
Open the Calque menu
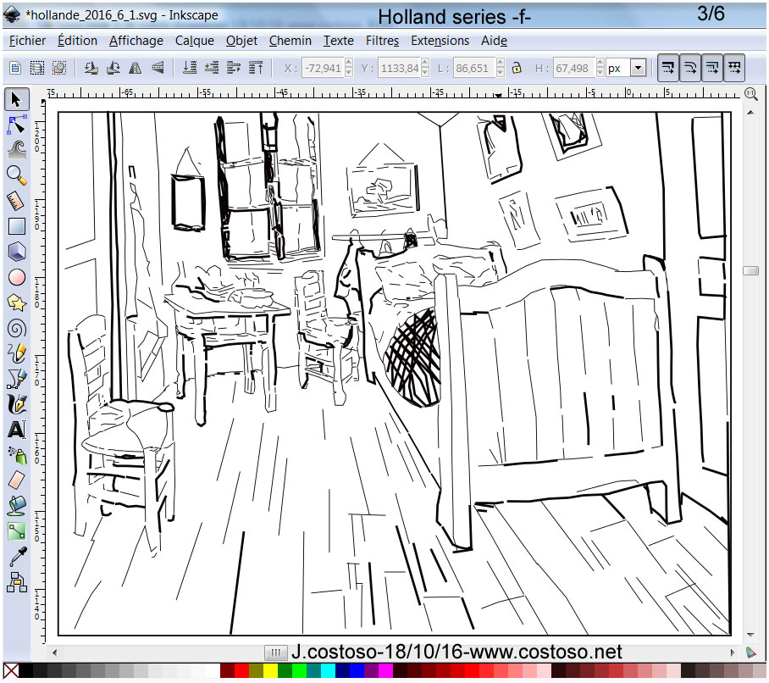195,41
